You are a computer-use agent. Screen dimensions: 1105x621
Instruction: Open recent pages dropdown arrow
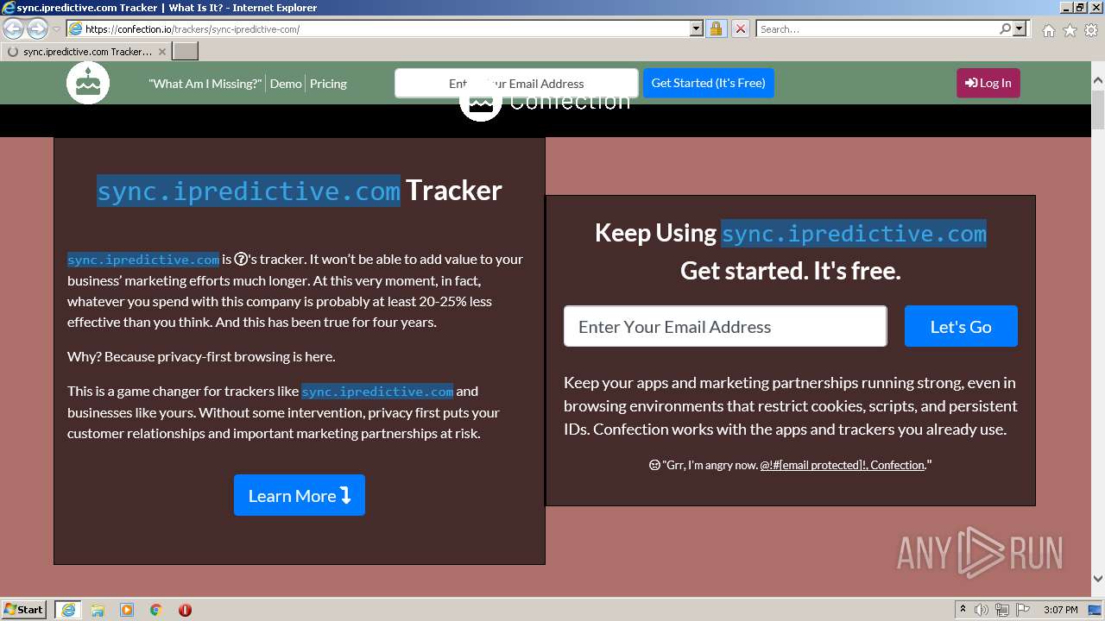point(56,29)
